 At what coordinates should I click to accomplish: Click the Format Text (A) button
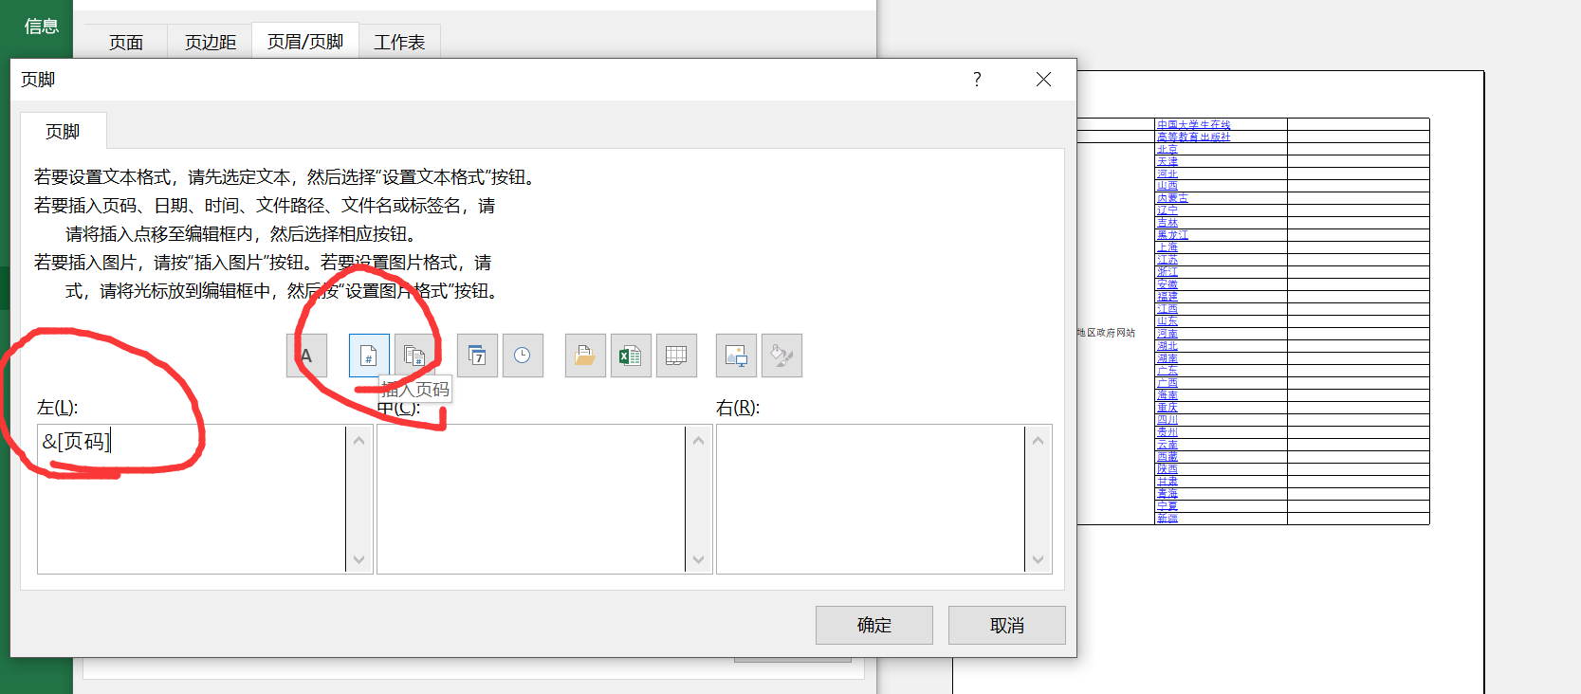point(306,356)
